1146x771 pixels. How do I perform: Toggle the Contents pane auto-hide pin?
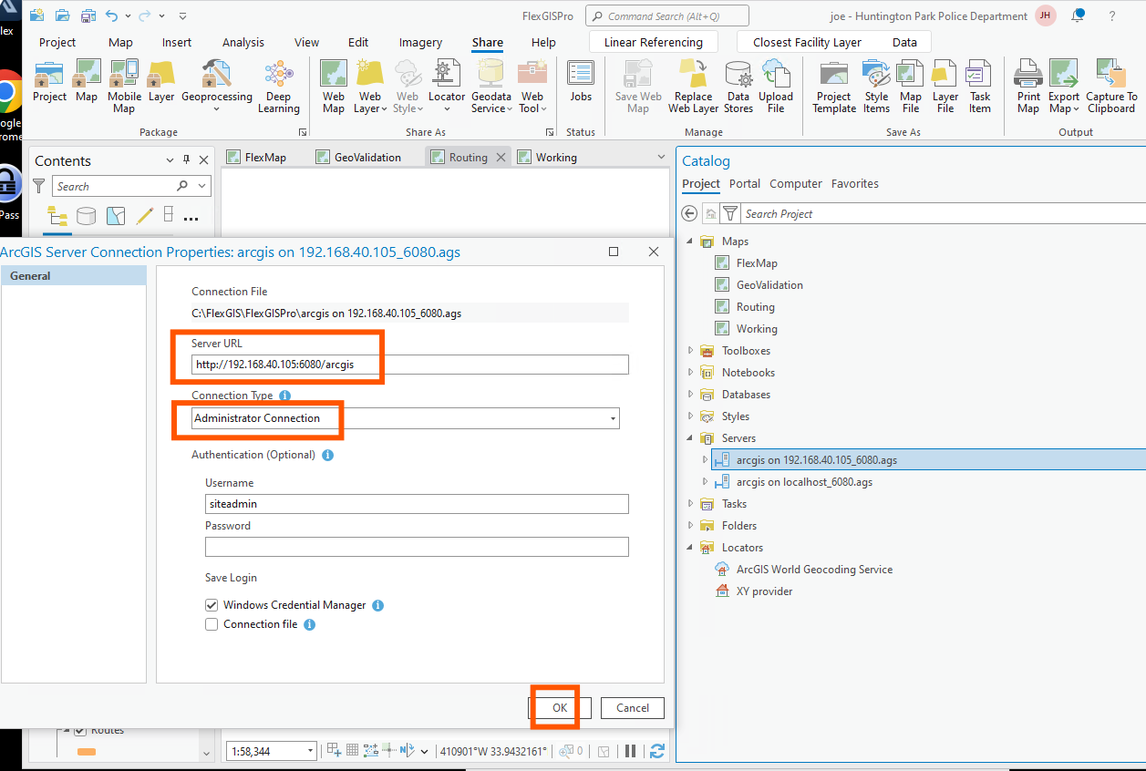(186, 160)
